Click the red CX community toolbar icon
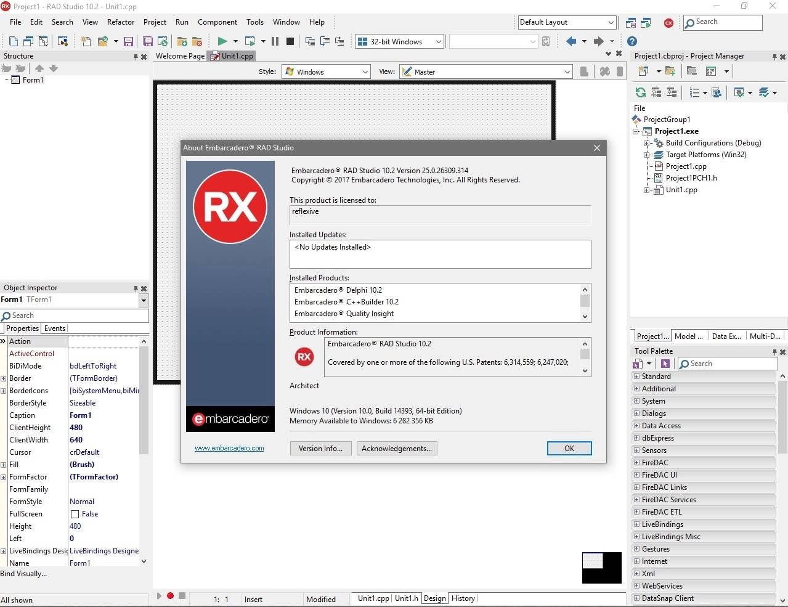Image resolution: width=788 pixels, height=607 pixels. click(x=668, y=23)
